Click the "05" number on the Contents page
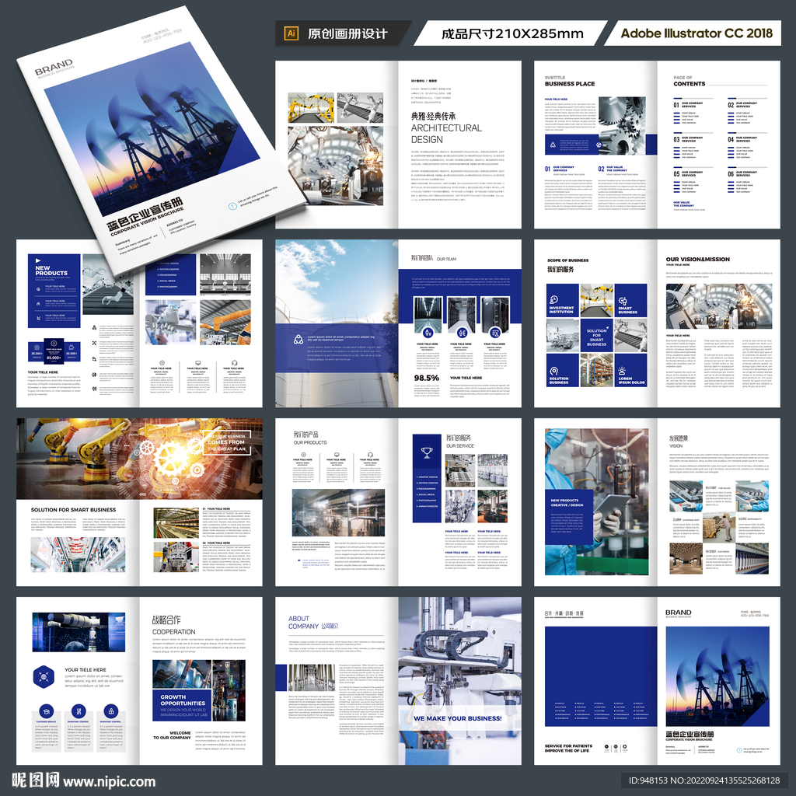This screenshot has height=796, width=796. point(677,173)
